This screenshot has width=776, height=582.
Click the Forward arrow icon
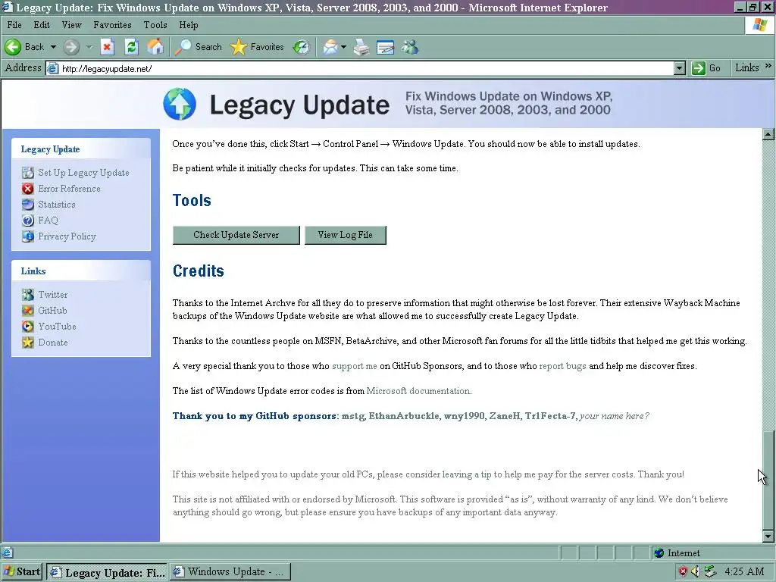(x=71, y=47)
